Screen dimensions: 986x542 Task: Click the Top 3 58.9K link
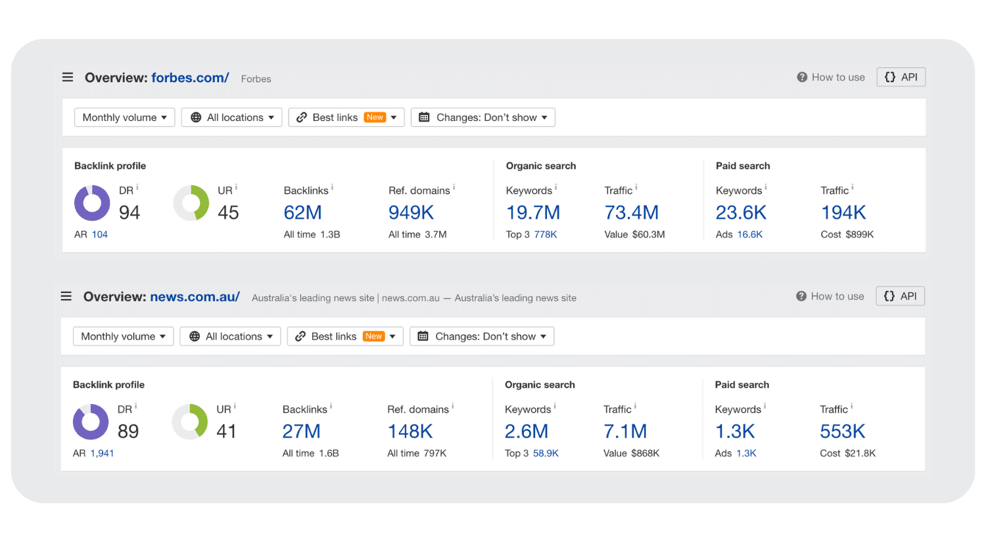pos(546,453)
